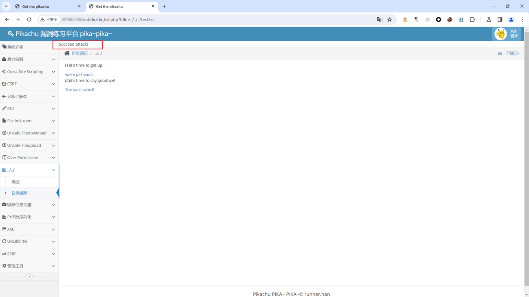Image resolution: width=529 pixels, height=297 pixels.
Task: Bookmark this page with star icon
Action: 390,20
